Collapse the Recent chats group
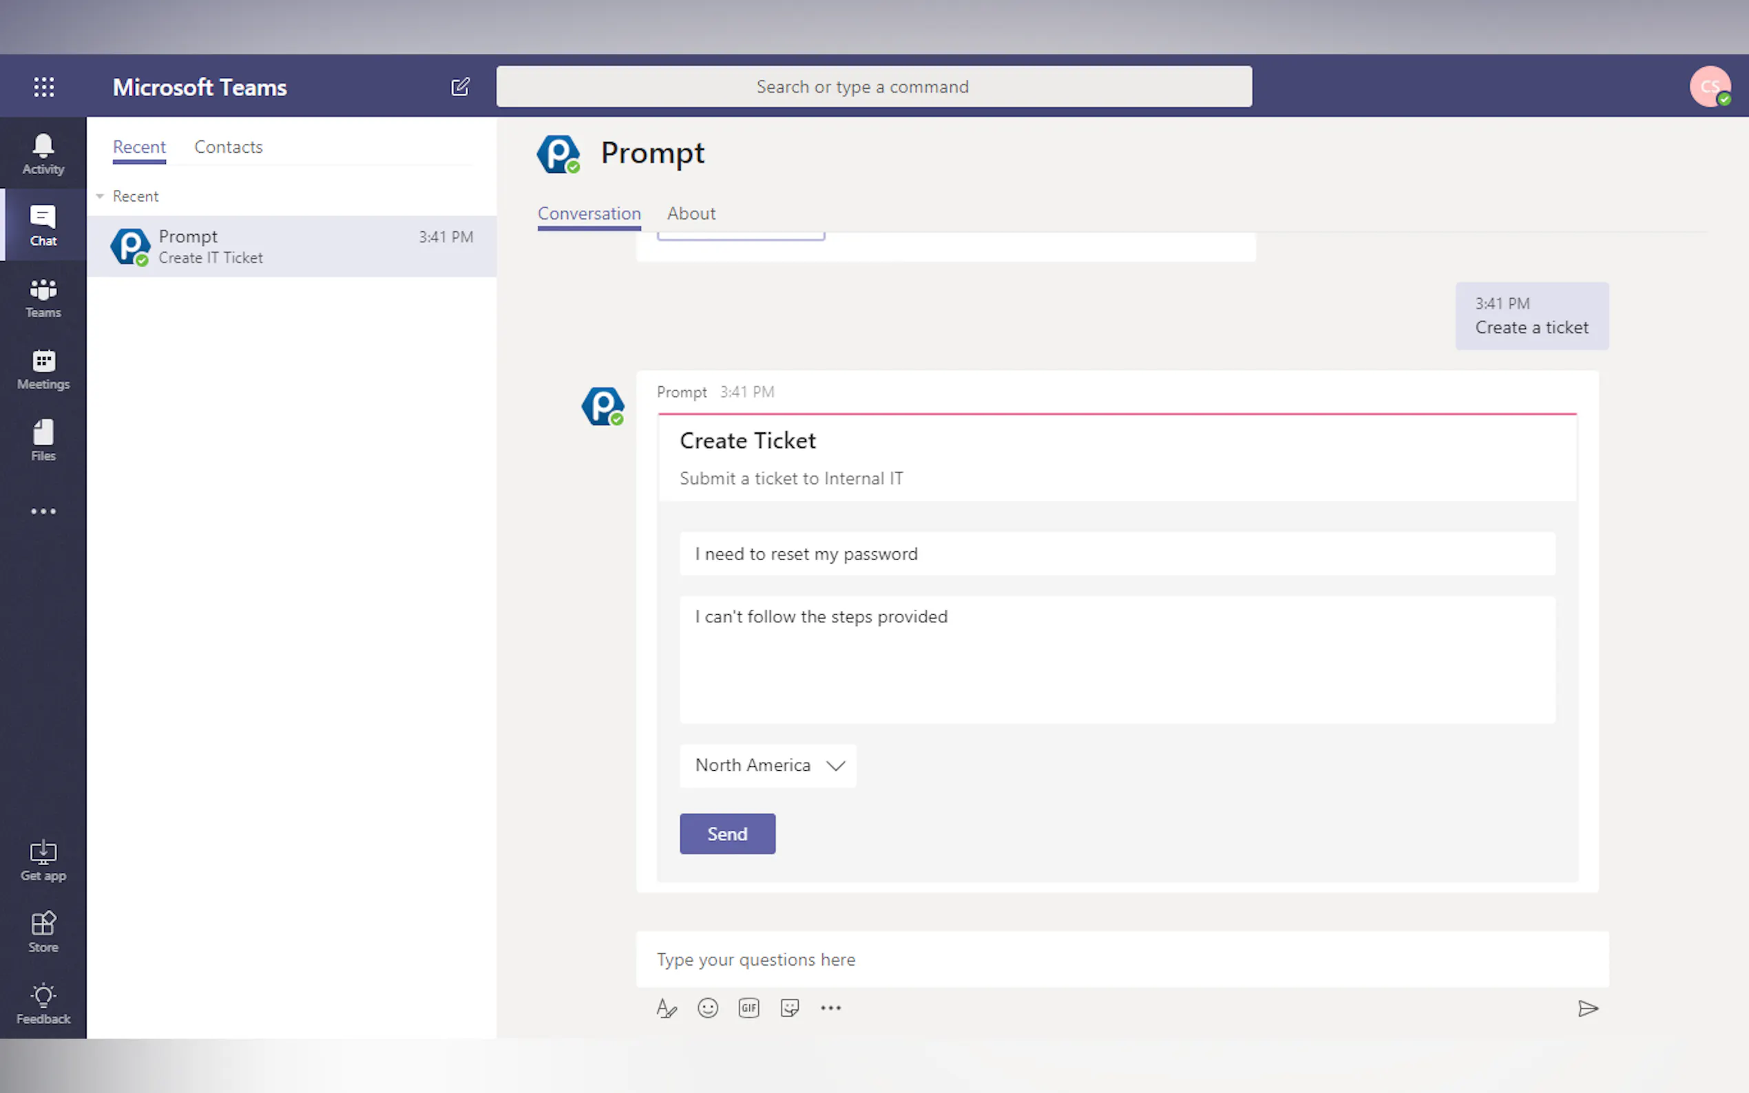 tap(101, 196)
